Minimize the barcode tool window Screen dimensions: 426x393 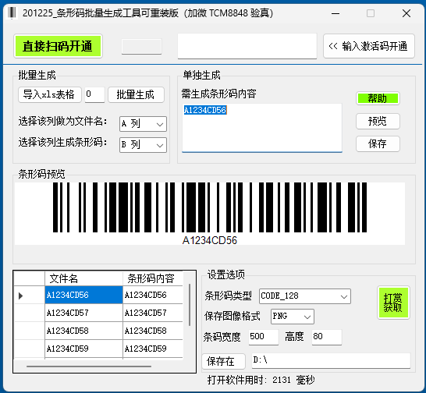(x=335, y=13)
